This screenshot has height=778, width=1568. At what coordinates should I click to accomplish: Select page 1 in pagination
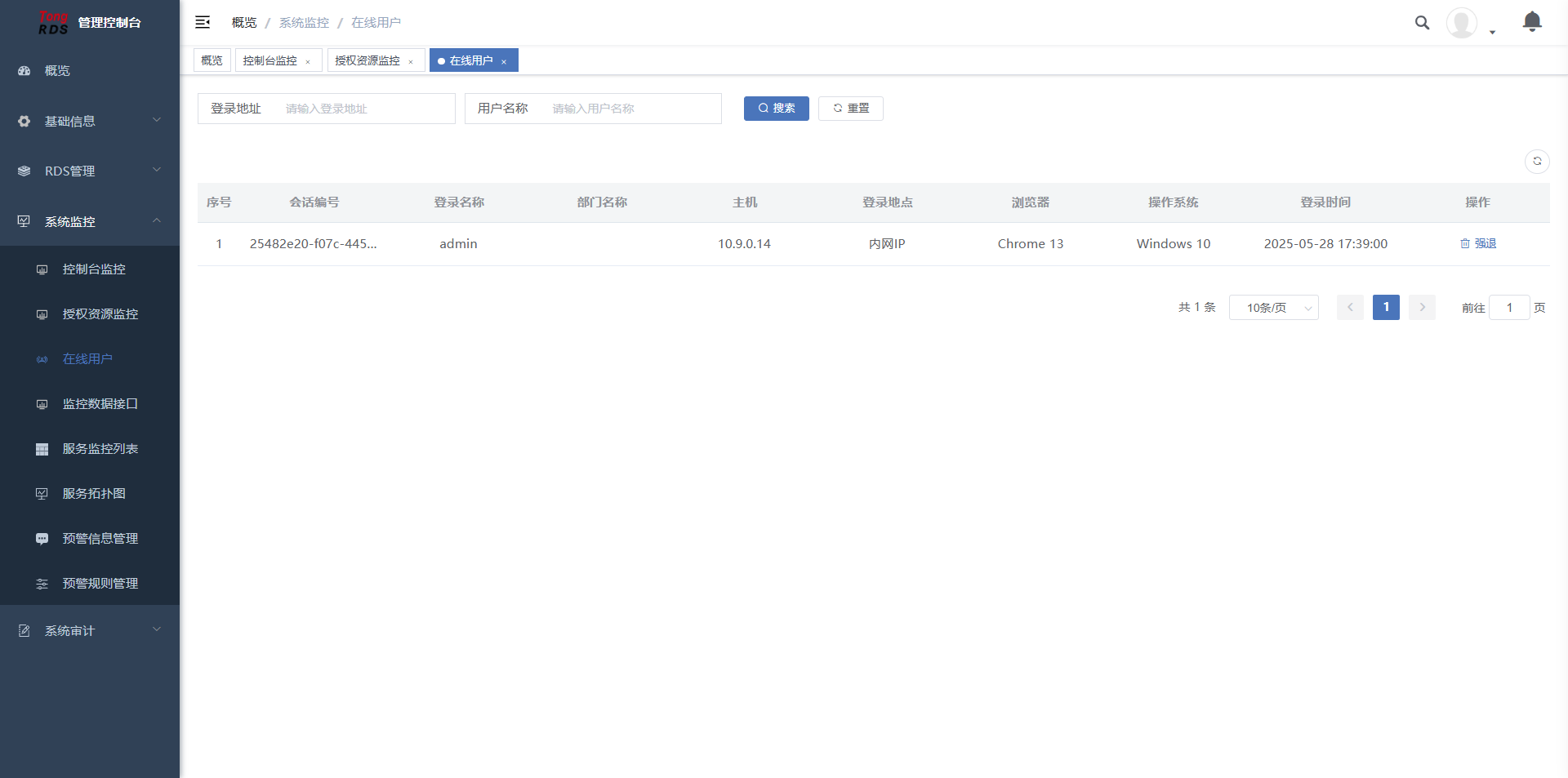coord(1386,308)
